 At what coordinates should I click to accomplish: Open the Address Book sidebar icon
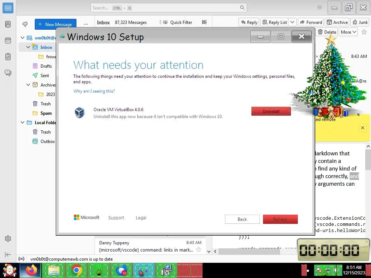point(8,24)
